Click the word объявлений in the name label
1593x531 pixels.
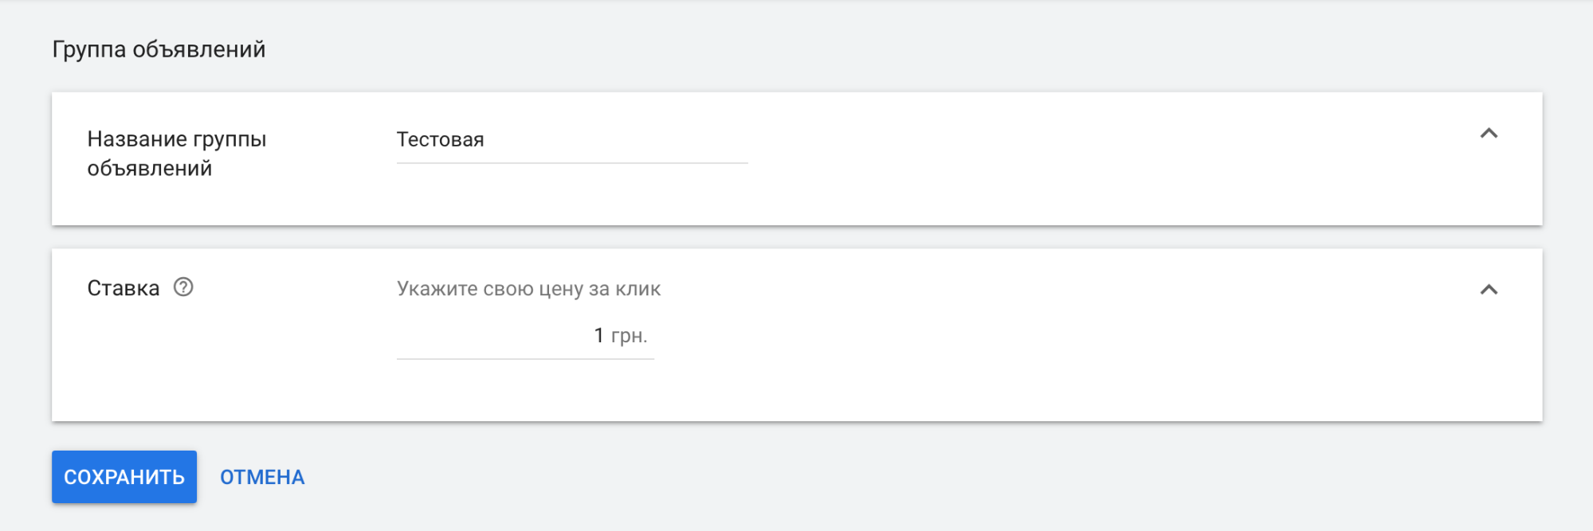(x=150, y=169)
